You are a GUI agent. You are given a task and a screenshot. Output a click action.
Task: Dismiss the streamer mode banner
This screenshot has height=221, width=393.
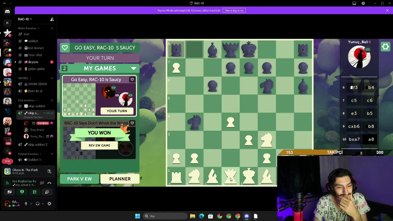click(387, 10)
